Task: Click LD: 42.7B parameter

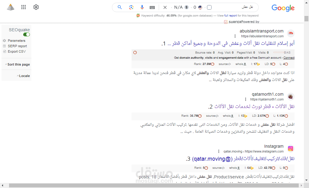Action: 267,168
